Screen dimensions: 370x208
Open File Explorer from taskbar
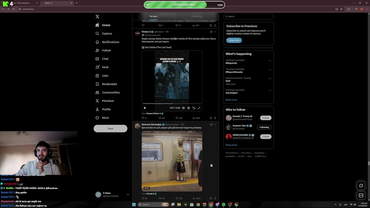(179, 205)
